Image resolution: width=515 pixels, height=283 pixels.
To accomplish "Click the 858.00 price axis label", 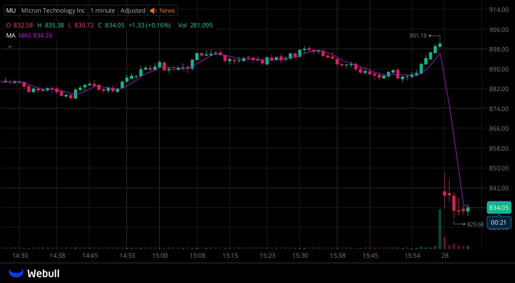I will tap(499, 148).
